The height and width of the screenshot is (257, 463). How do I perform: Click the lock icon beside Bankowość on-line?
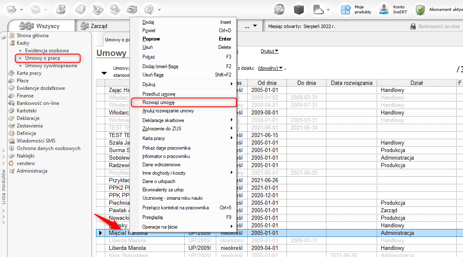tap(413, 26)
